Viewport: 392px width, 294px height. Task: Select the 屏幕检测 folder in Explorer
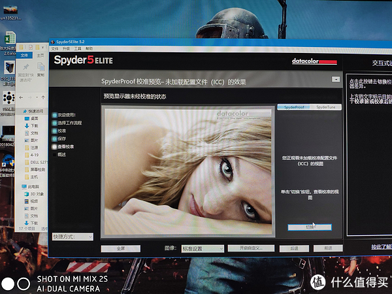pos(35,169)
